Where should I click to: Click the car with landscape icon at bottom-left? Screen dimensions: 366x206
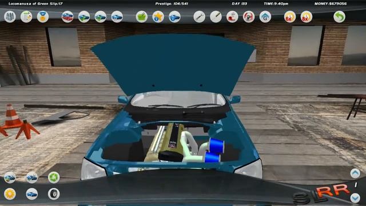(10, 177)
